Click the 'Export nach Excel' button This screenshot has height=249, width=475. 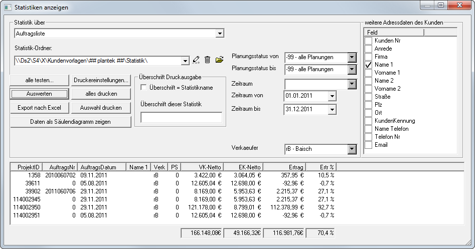click(39, 108)
